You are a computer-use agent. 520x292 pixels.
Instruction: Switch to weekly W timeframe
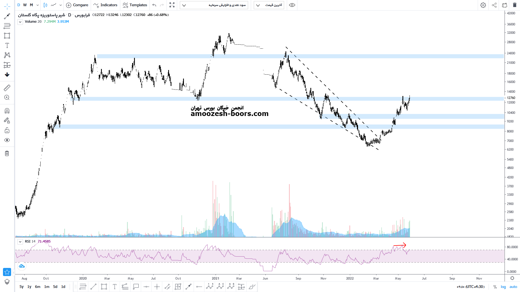[x=25, y=5]
